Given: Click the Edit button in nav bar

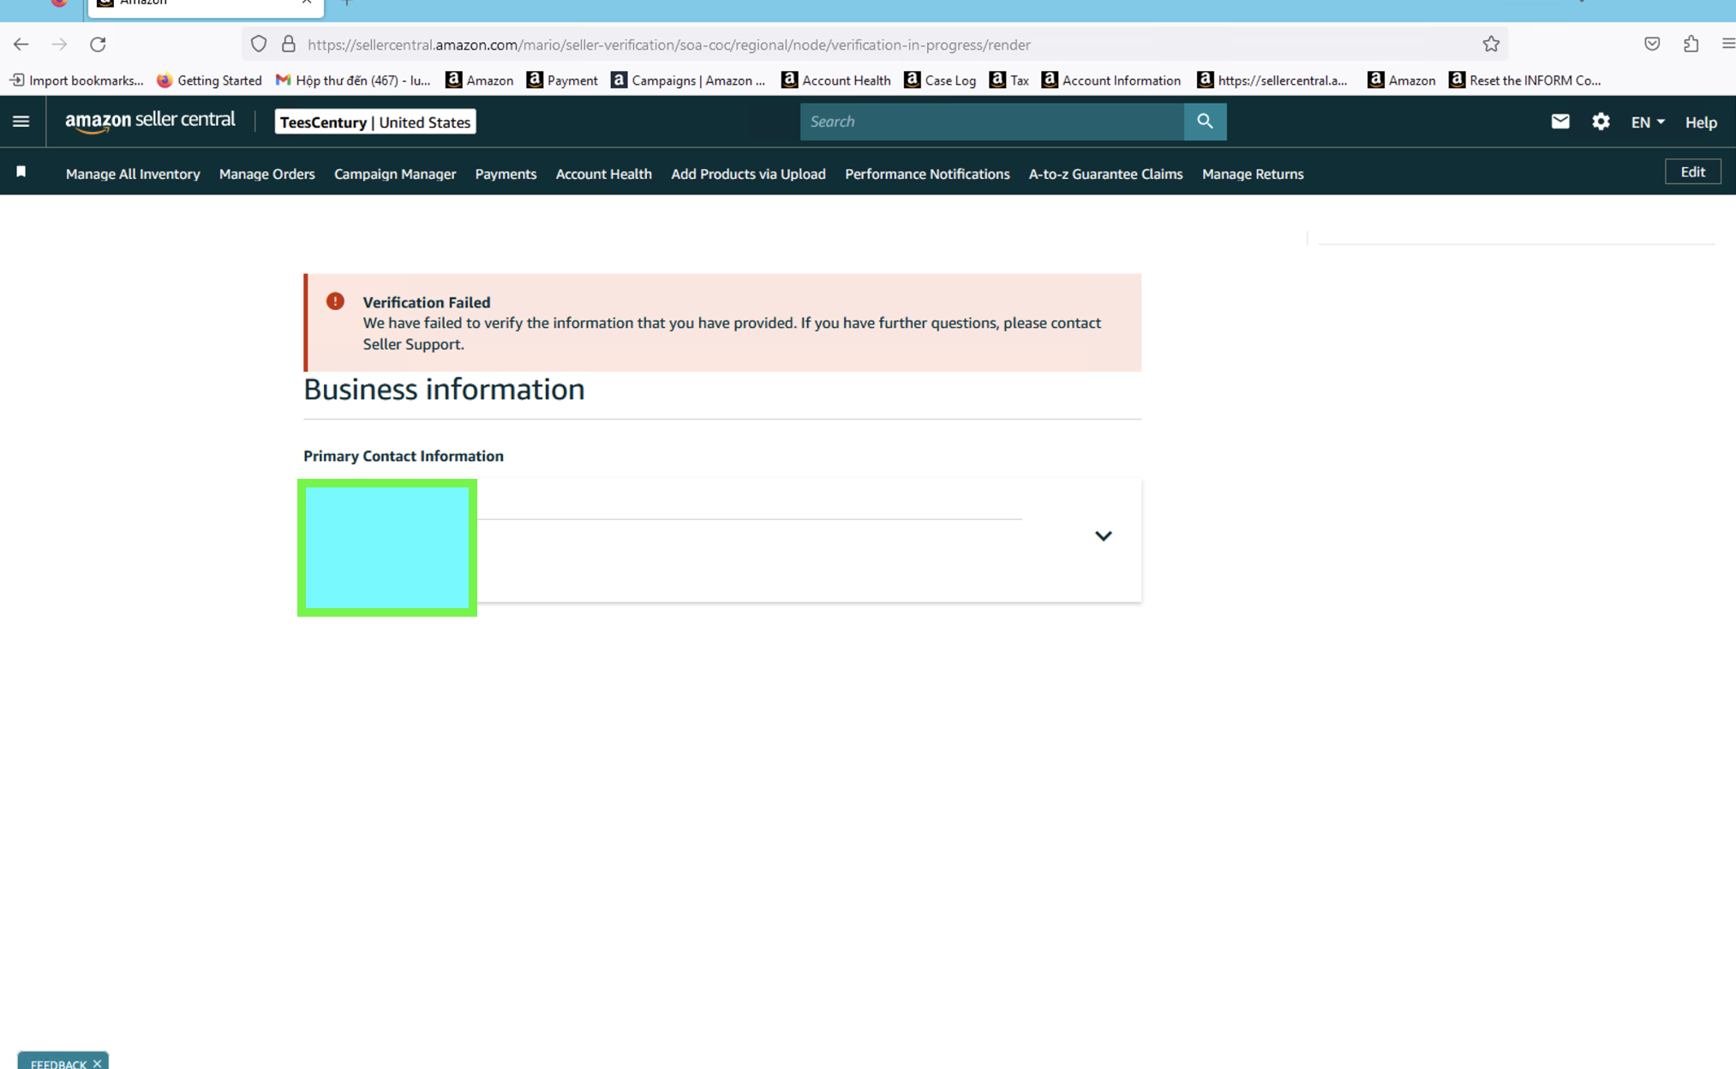Looking at the screenshot, I should 1692,172.
